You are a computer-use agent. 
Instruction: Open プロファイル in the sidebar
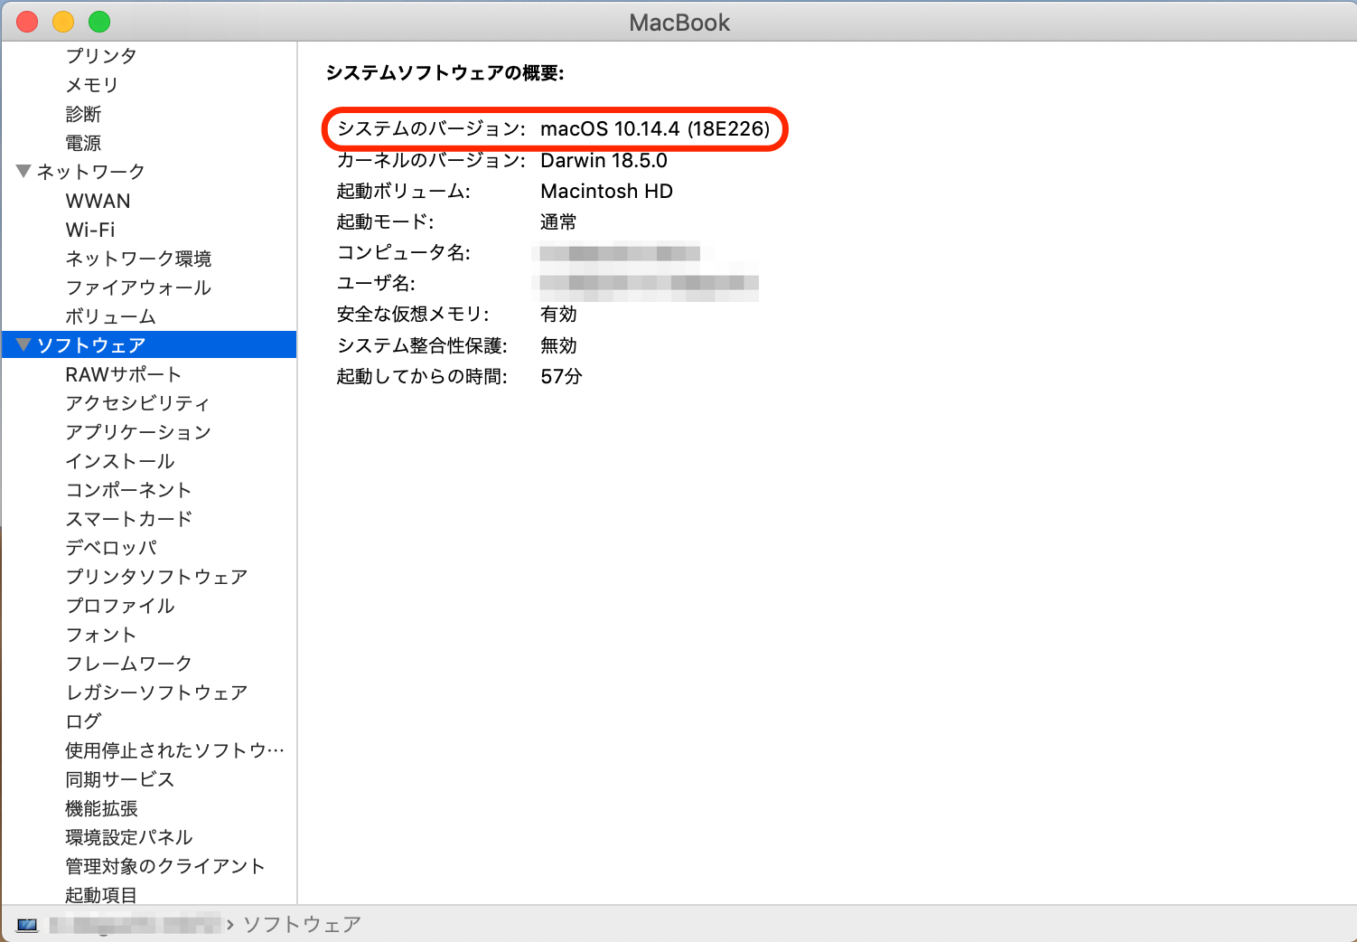(120, 606)
